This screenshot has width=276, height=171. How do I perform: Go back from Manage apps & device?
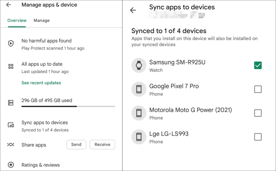[8, 5]
